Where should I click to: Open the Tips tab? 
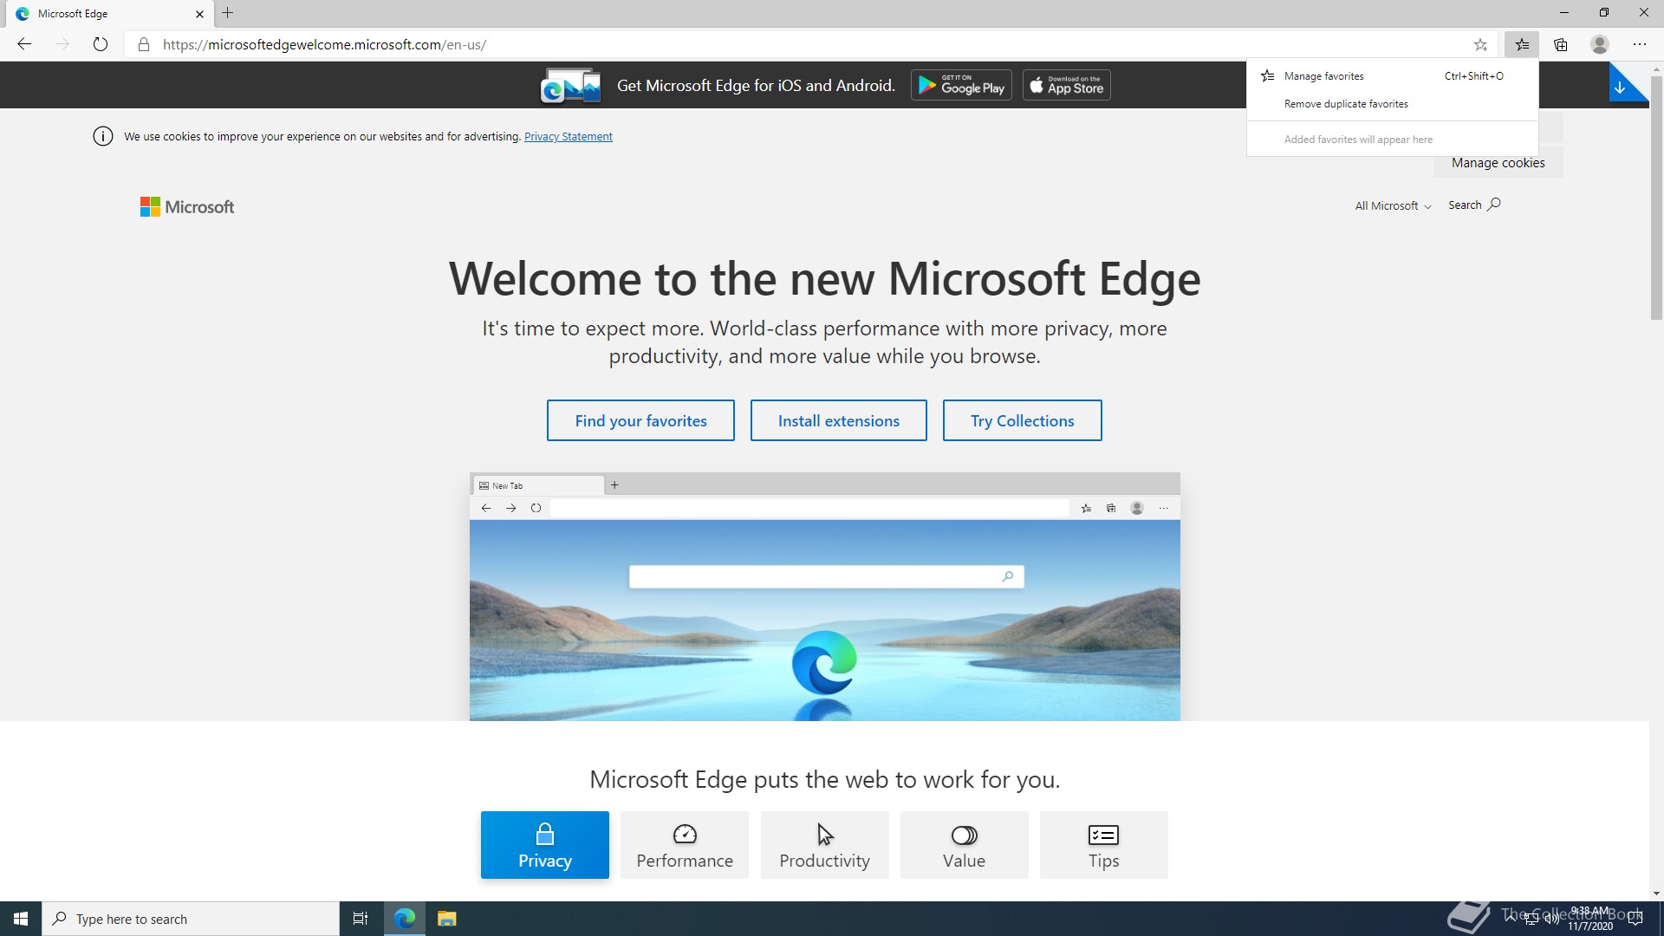[1103, 845]
